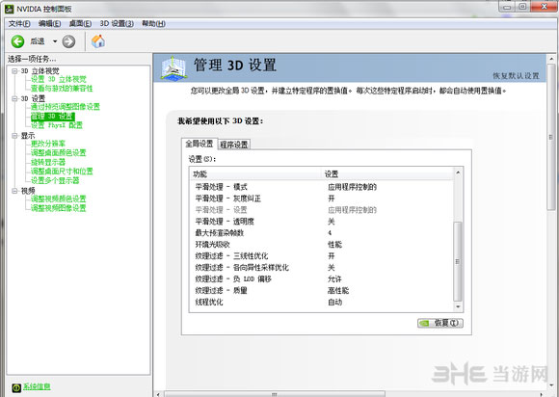Open 系统信息 link

[x=37, y=386]
